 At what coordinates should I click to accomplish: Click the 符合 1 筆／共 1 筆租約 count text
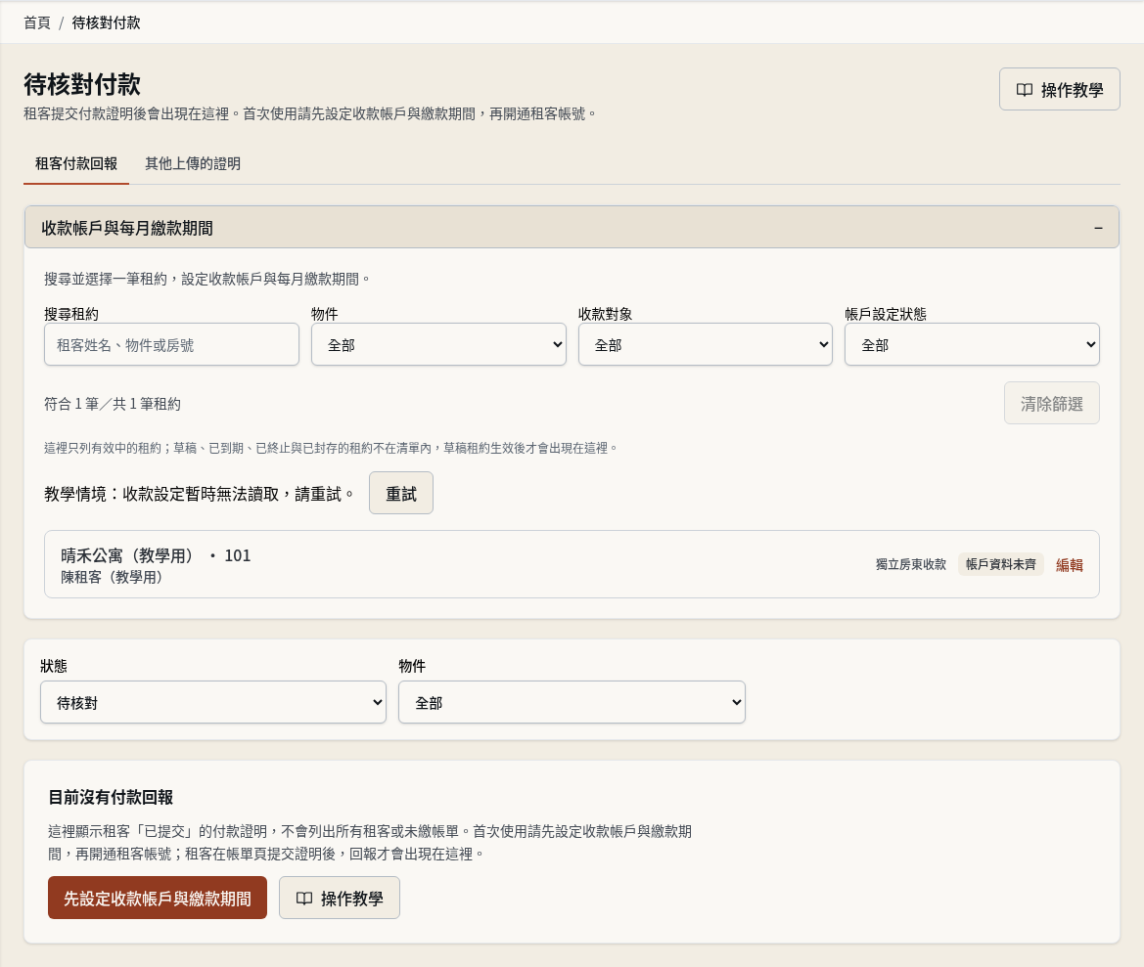point(113,404)
